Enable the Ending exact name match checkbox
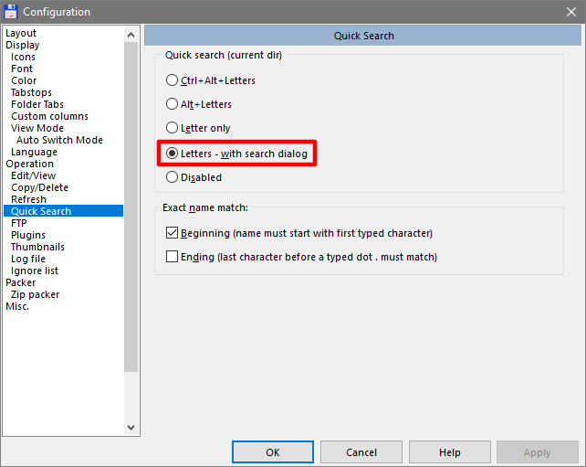Screen dimensions: 586x467 (172, 256)
